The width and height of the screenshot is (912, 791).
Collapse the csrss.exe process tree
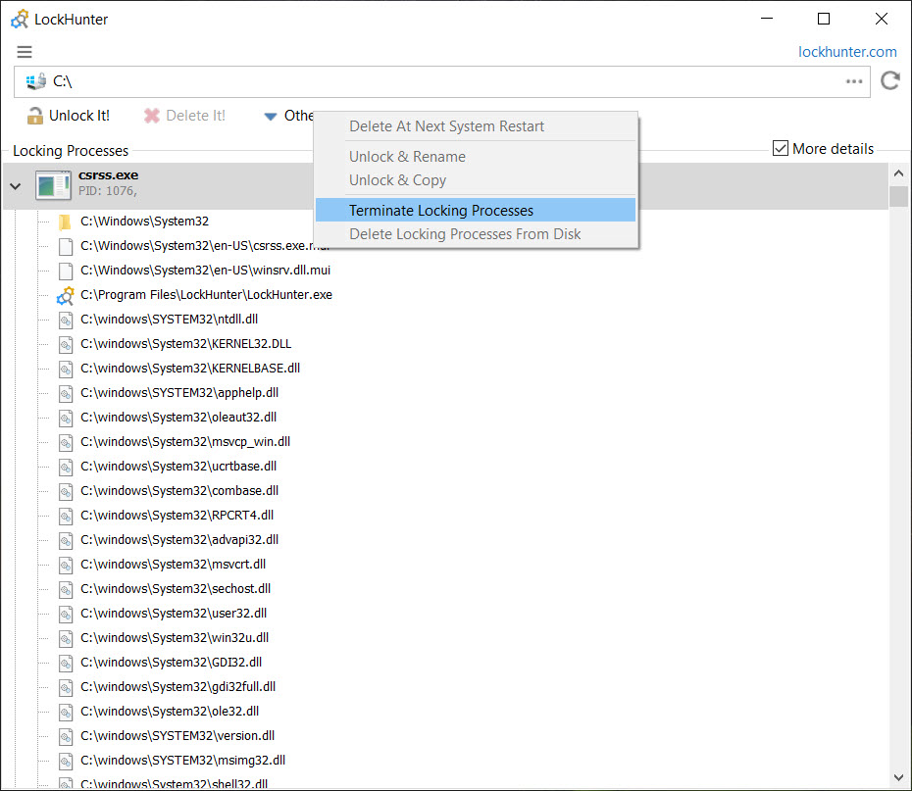16,186
